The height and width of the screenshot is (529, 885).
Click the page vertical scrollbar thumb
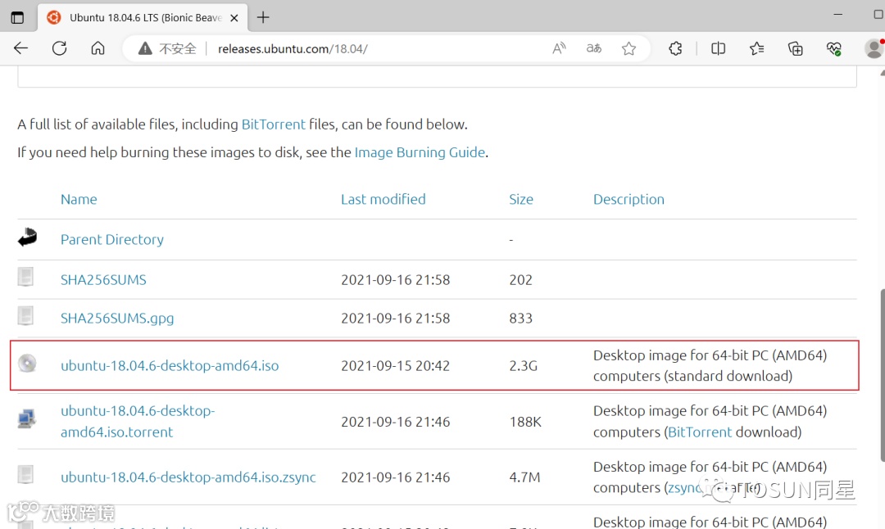(x=882, y=375)
